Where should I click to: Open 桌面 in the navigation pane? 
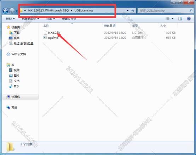coord(17,38)
